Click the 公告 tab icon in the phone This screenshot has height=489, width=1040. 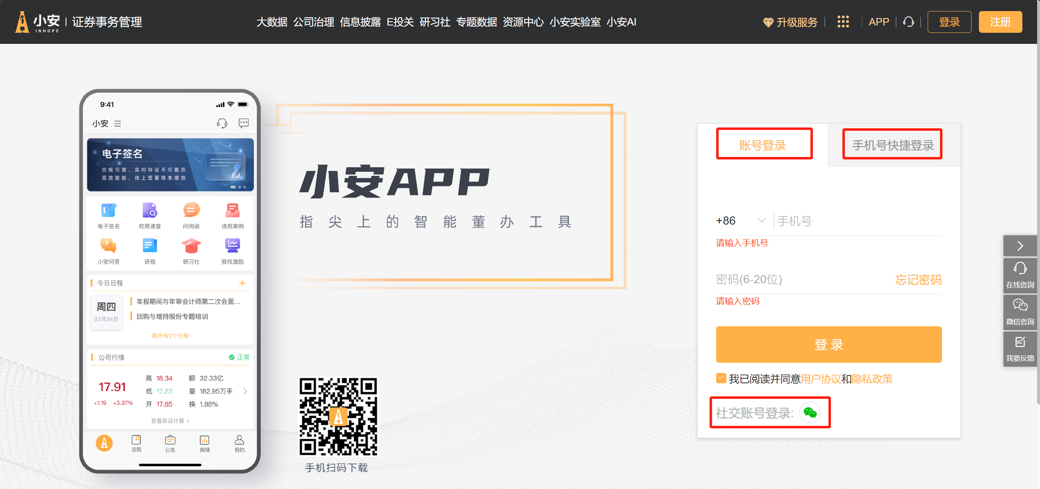(x=170, y=440)
